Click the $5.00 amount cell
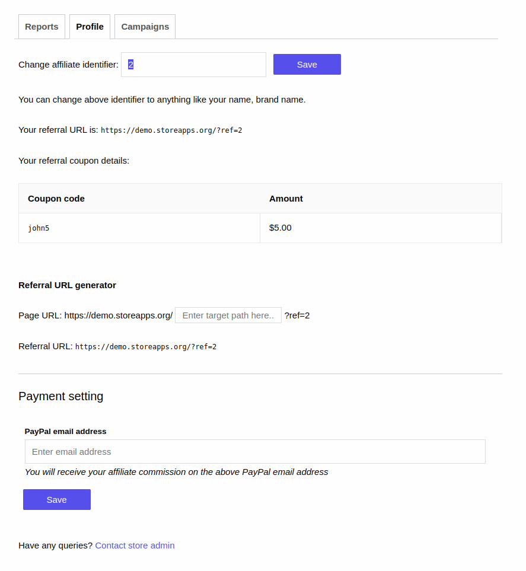The width and height of the screenshot is (526, 571). [x=280, y=228]
